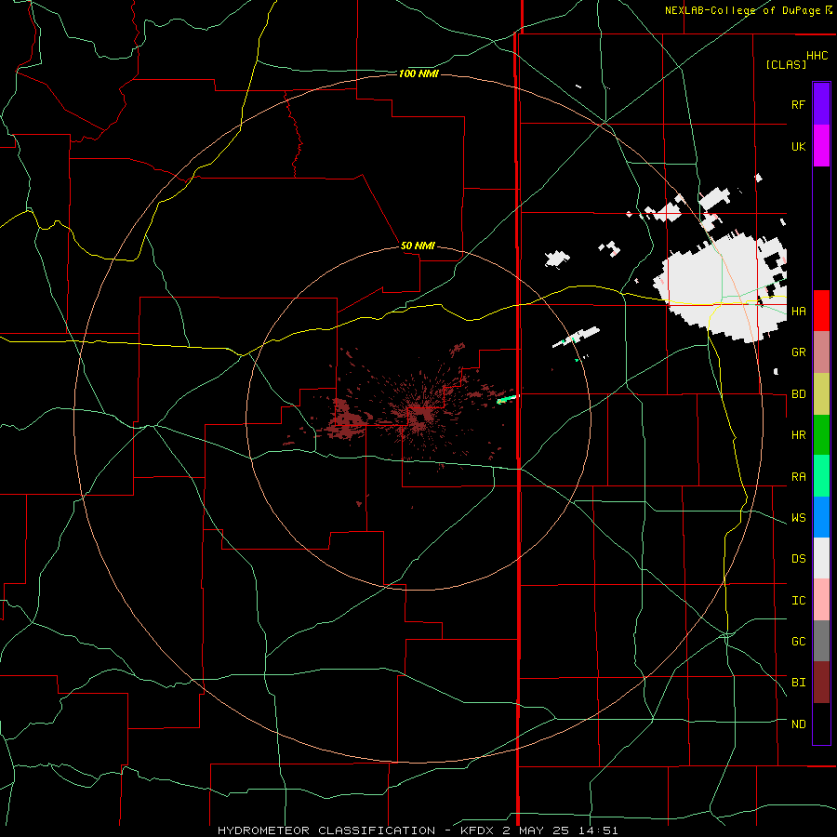The width and height of the screenshot is (837, 837).
Task: Click the IC light pink swatch
Action: coord(821,600)
